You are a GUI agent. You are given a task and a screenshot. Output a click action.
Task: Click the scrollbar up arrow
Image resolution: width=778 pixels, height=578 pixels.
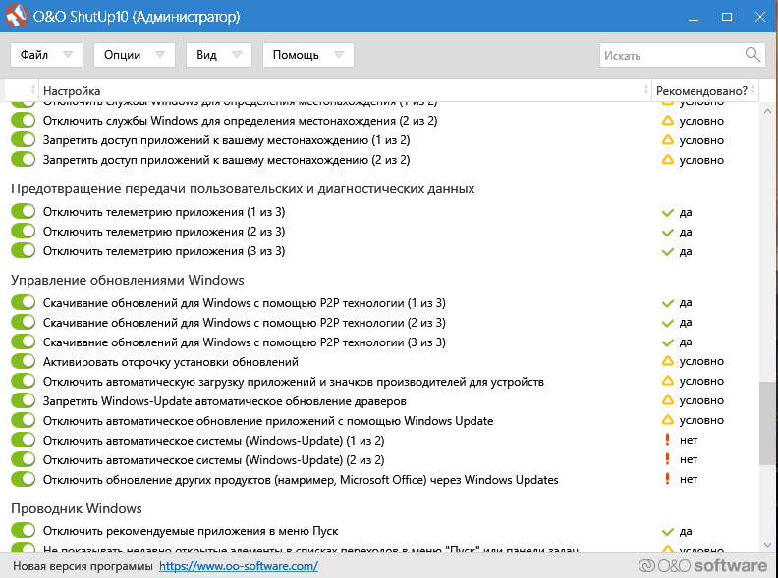[x=767, y=112]
